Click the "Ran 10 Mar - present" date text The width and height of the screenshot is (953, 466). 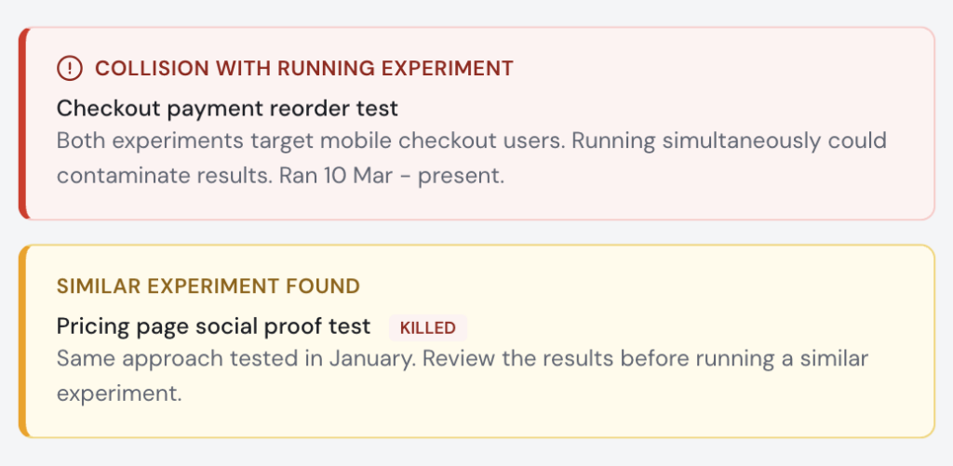391,176
